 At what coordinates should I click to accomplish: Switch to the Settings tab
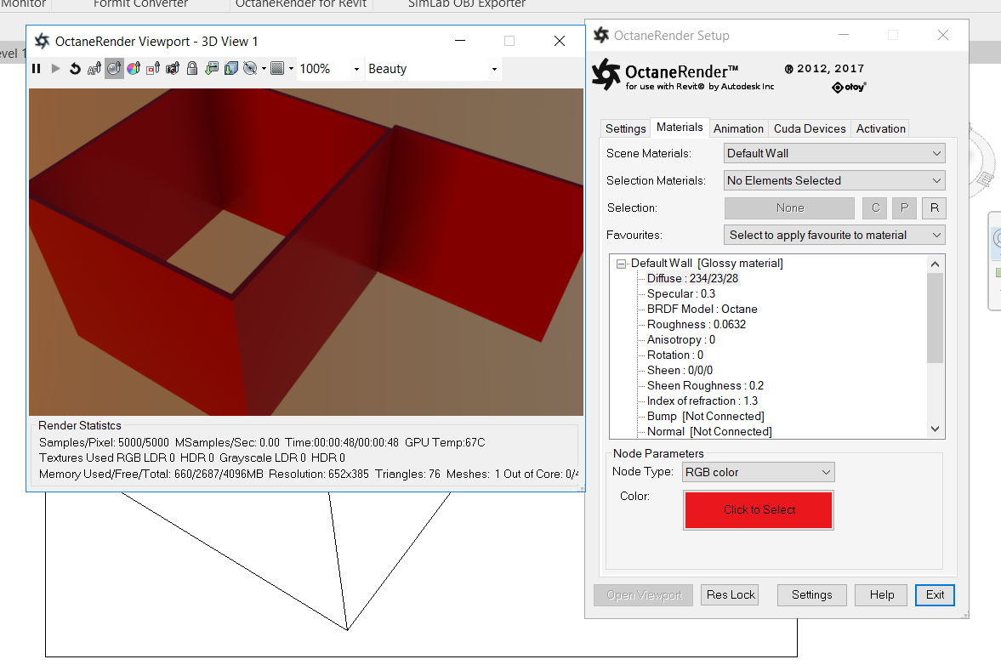[x=626, y=128]
